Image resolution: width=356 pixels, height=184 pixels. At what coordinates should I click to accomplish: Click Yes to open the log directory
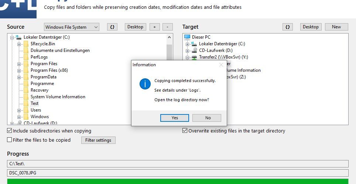[x=175, y=118]
